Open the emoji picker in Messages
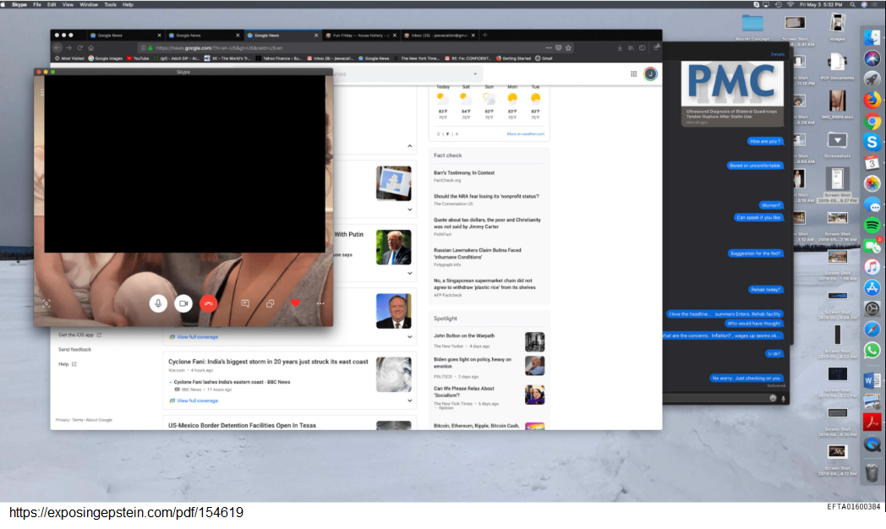Viewport: 886px width, 529px height. [773, 398]
